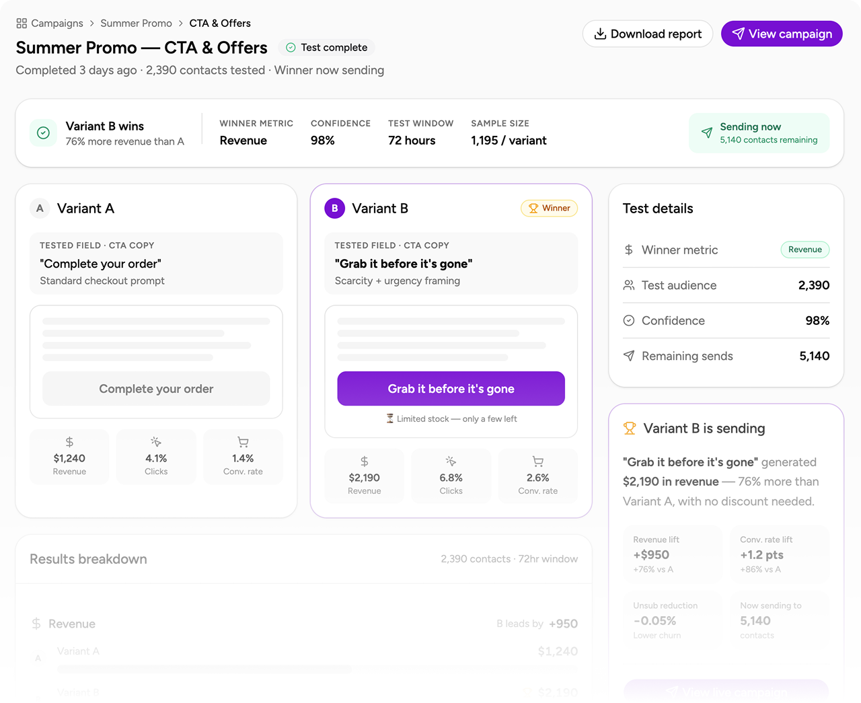Click the A badge on Variant A card
Screen dimensions: 861x703
click(40, 209)
